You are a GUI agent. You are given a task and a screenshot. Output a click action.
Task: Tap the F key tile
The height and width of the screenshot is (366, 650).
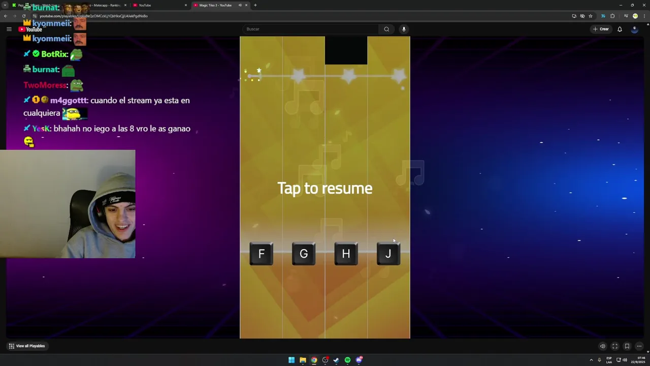[261, 254]
